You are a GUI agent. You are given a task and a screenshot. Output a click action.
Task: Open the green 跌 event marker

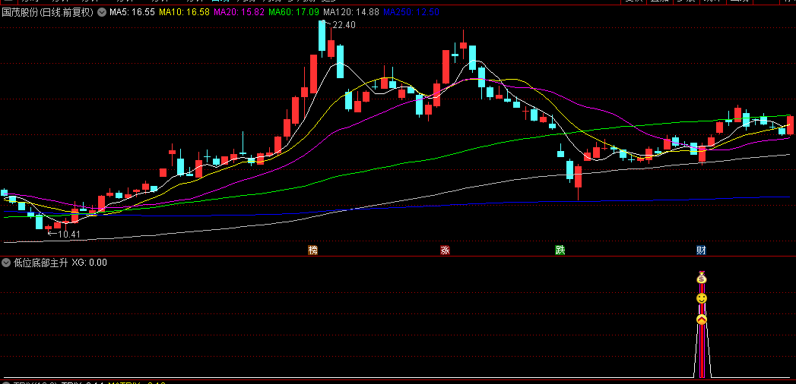(x=560, y=250)
